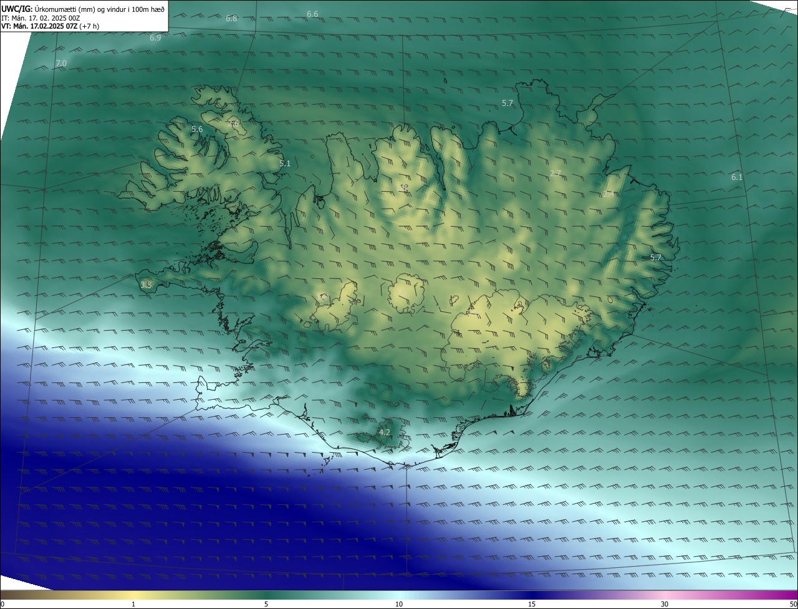Viewport: 798px width, 609px height.
Task: Click the 5.6 value in the Westfjords
Action: pyautogui.click(x=197, y=130)
